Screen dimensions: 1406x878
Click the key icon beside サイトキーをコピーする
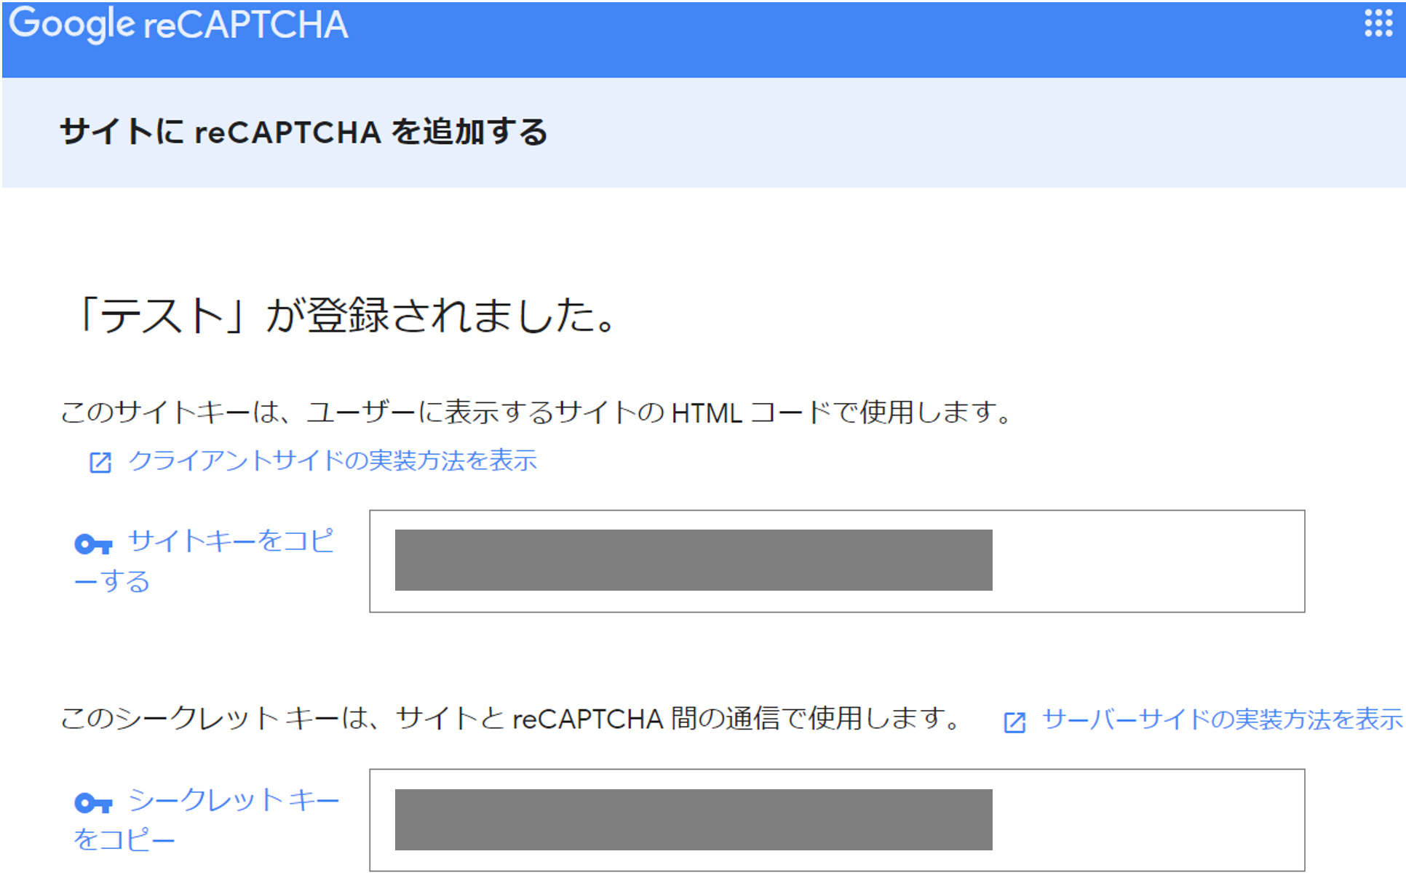(x=93, y=543)
